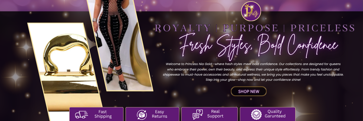Open the black lace-up outfit photo

[119, 45]
